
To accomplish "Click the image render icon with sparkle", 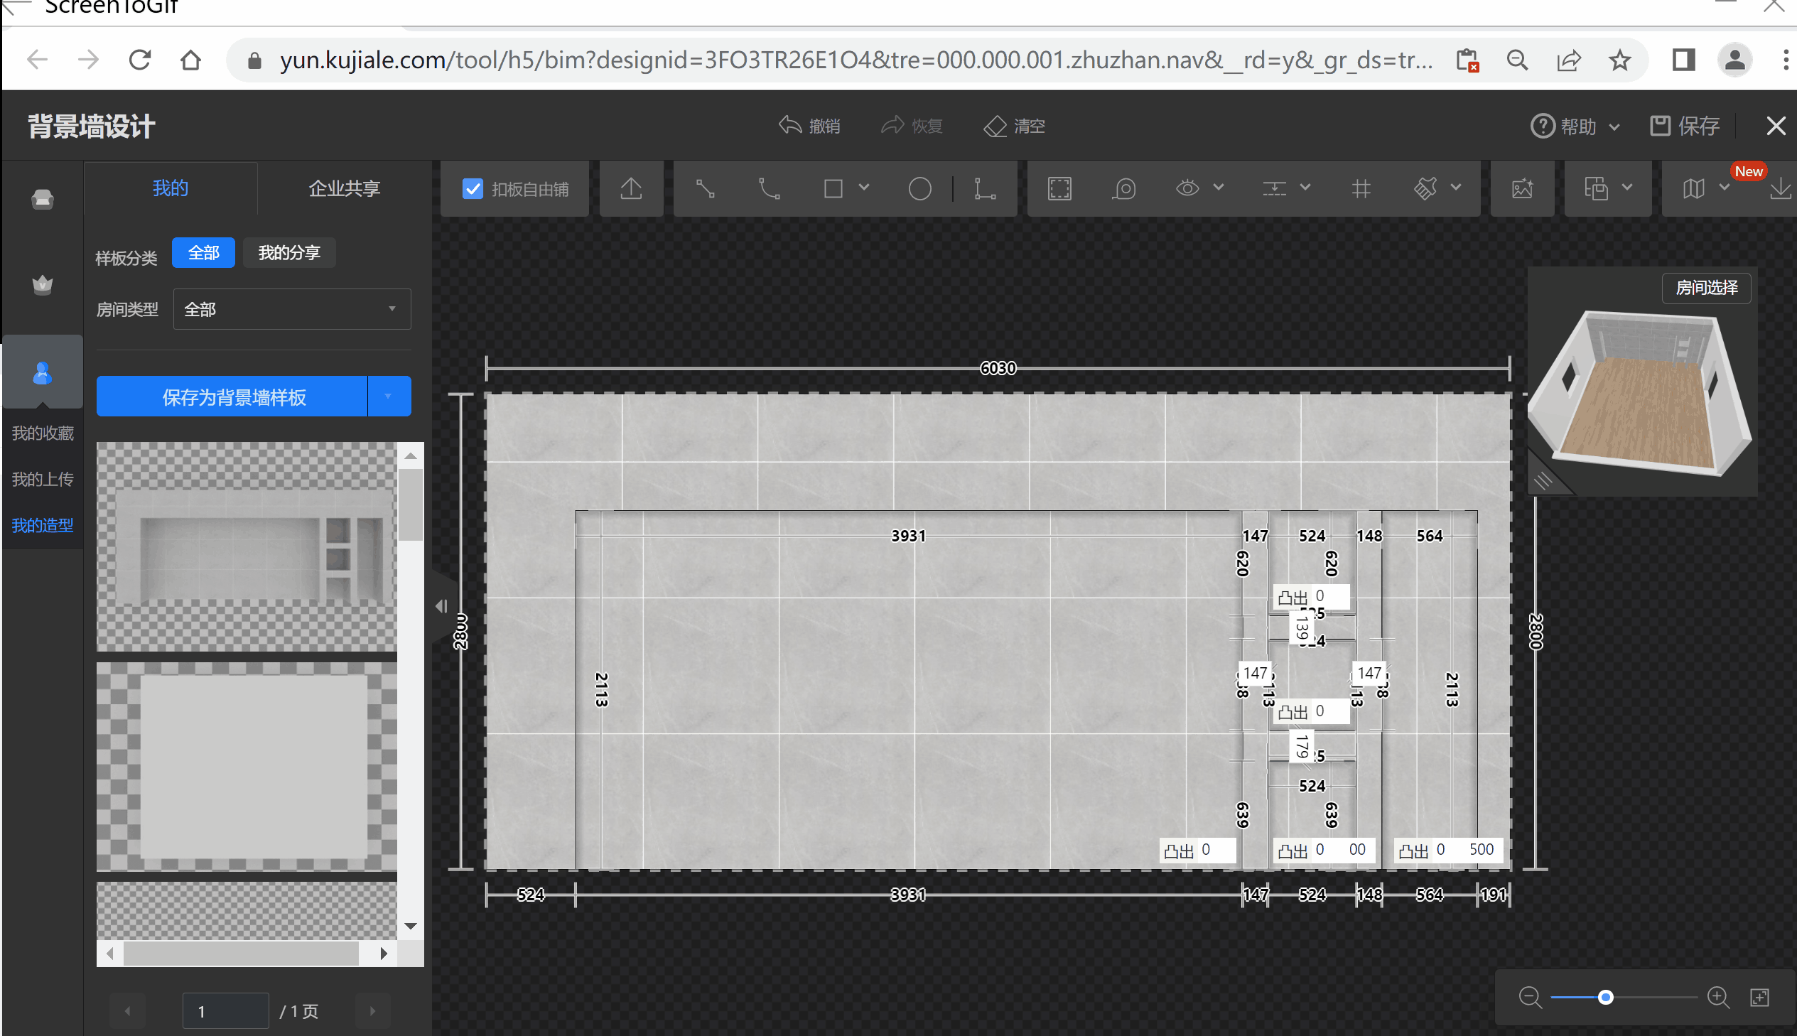I will [1522, 188].
